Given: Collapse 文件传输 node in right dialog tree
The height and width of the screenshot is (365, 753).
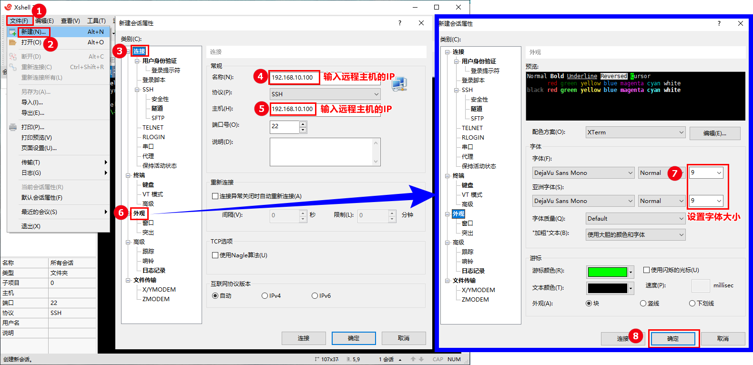Looking at the screenshot, I should (x=448, y=281).
